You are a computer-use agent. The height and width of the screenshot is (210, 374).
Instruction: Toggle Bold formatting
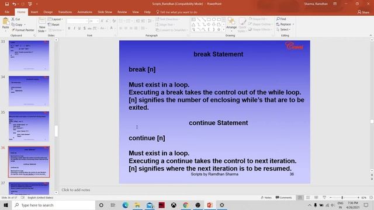point(69,29)
